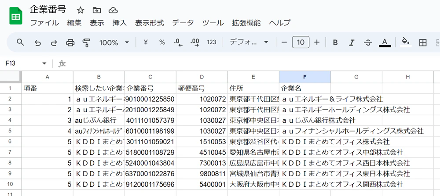440x196 pixels.
Task: Open the 123 number formats menu
Action: pos(212,43)
